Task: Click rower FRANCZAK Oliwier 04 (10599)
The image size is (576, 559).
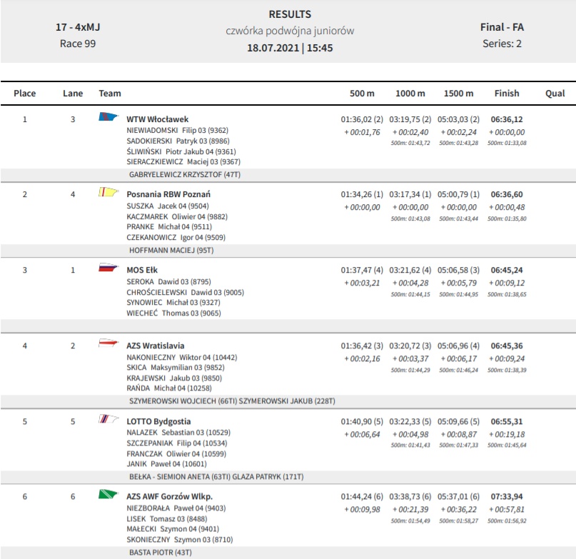Action: tap(176, 454)
